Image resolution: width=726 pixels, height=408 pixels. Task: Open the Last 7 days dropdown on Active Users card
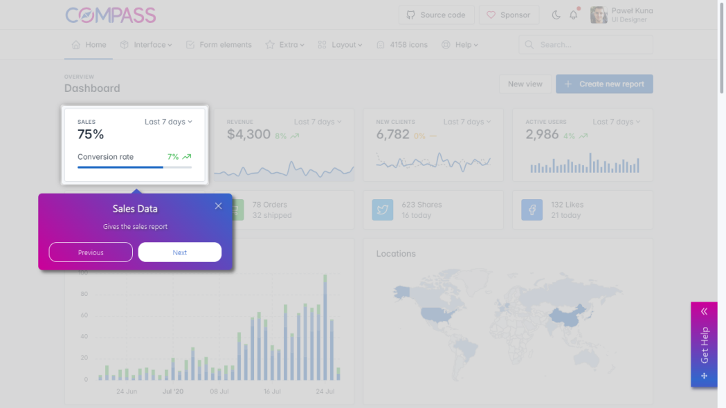(616, 121)
